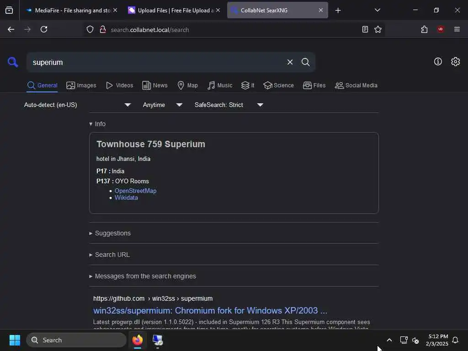Click the site security lock icon
468x351 pixels.
point(103,30)
